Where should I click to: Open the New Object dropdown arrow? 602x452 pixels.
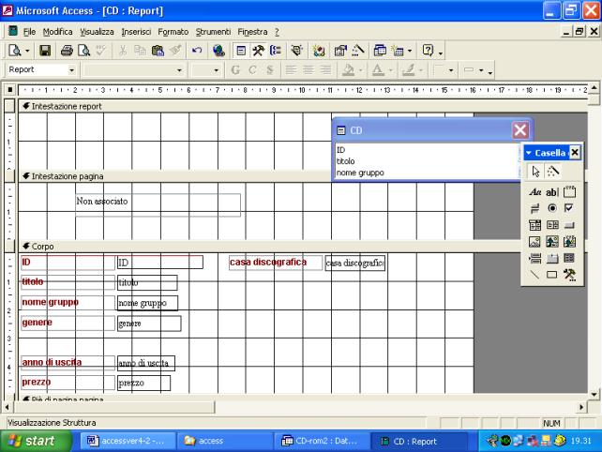[410, 51]
